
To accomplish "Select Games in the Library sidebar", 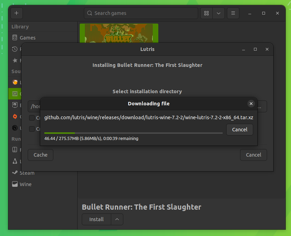I will coord(43,38).
